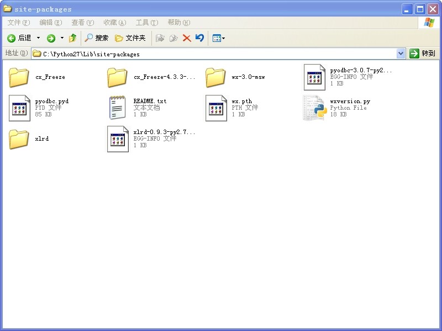442x331 pixels.
Task: Open the Views dropdown button
Action: click(219, 38)
